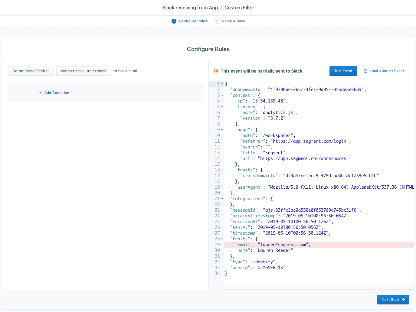Open the Slack receiving from App breadcrumb
Image resolution: width=416 pixels, height=312 pixels.
point(190,8)
